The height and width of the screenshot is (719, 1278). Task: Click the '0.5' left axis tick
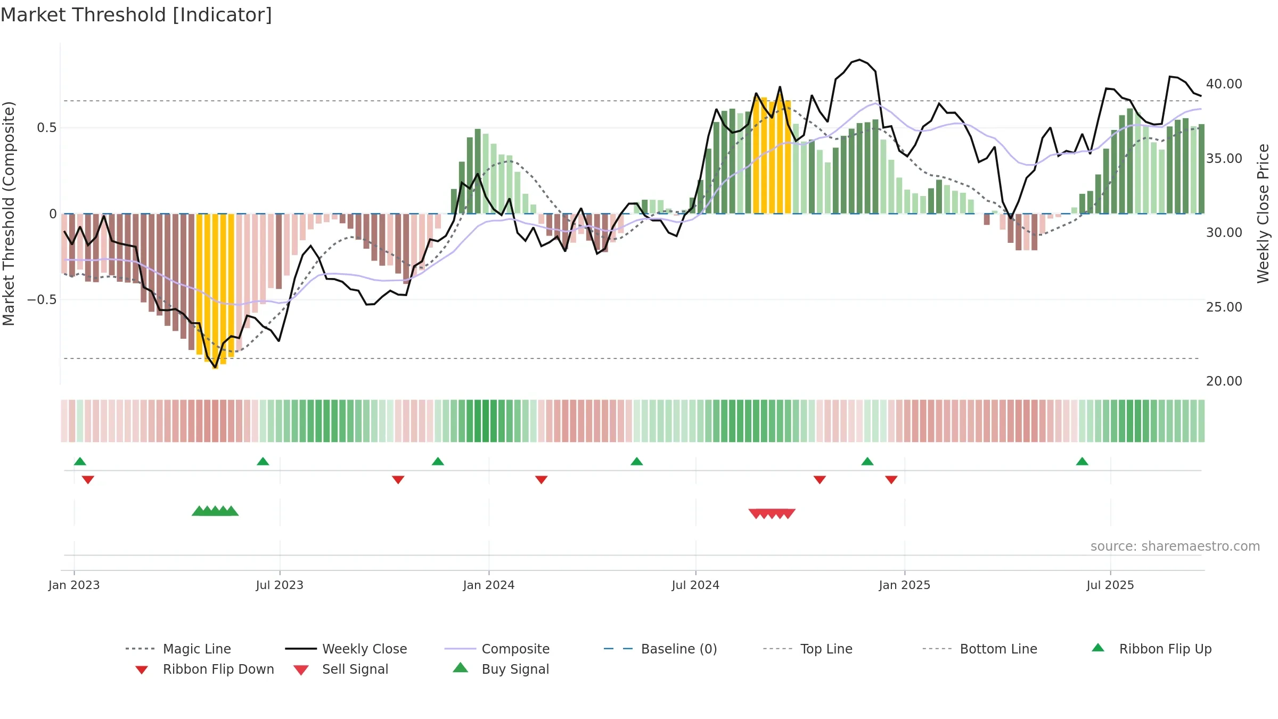tap(47, 128)
